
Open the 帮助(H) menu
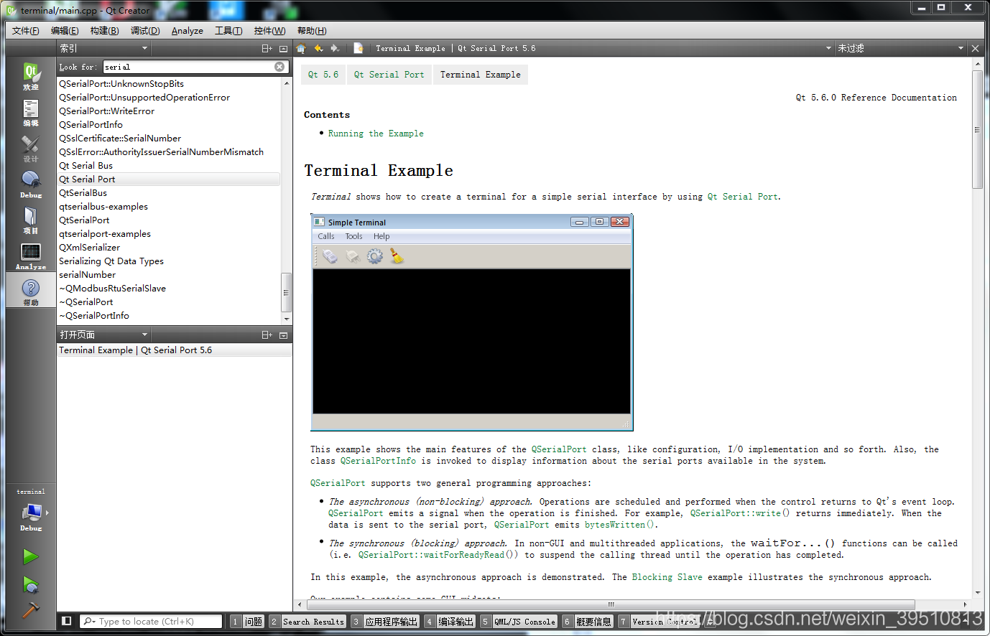312,31
